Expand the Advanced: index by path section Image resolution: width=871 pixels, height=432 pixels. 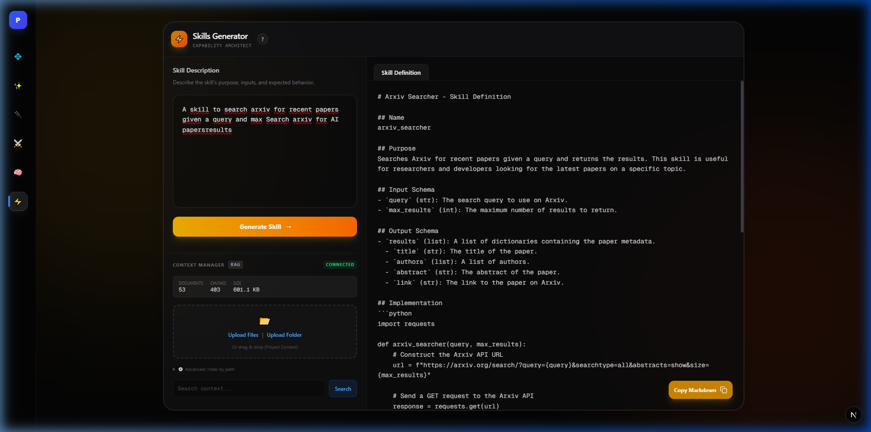pos(204,369)
